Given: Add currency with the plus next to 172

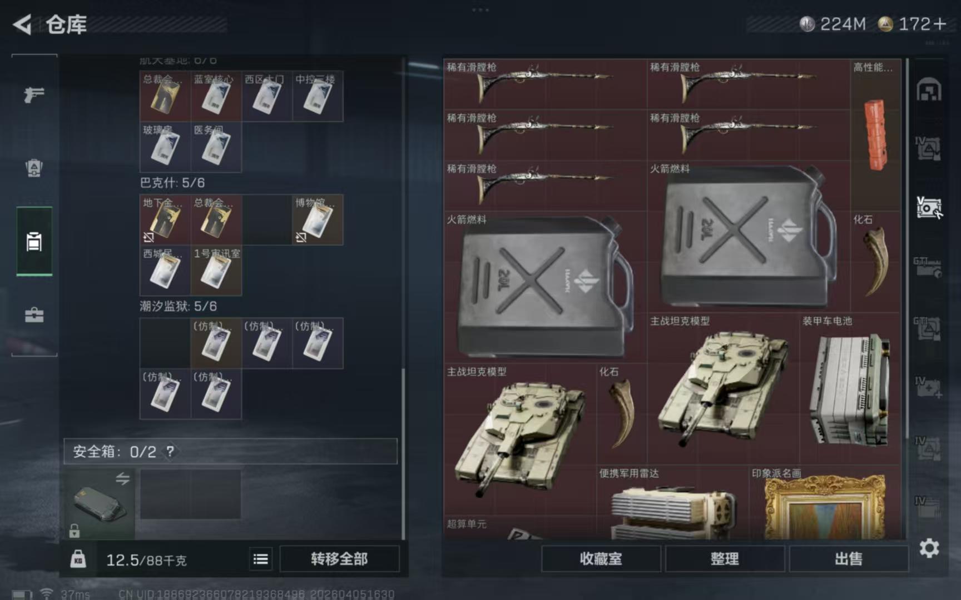Looking at the screenshot, I should point(940,24).
